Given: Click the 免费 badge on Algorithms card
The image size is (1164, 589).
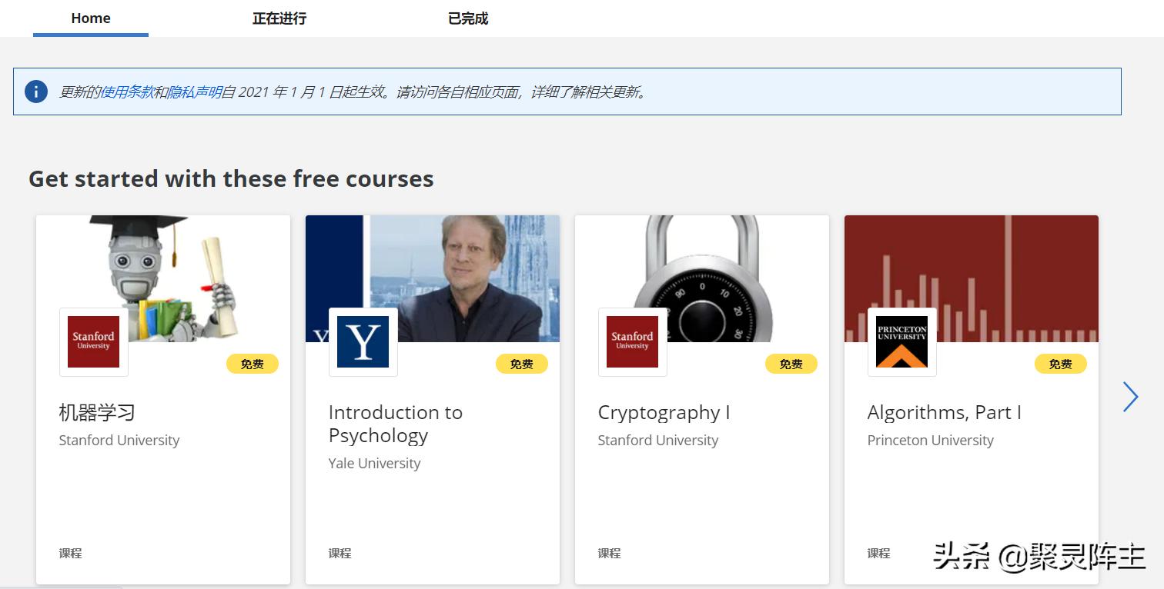Looking at the screenshot, I should (x=1061, y=364).
